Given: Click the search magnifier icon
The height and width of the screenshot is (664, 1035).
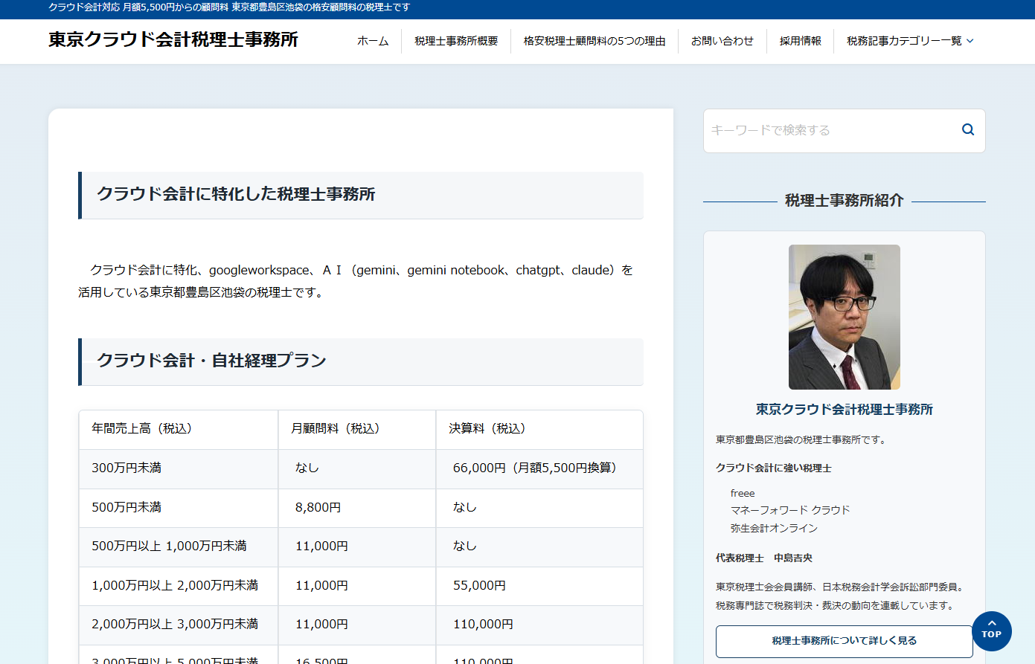Looking at the screenshot, I should tap(967, 129).
